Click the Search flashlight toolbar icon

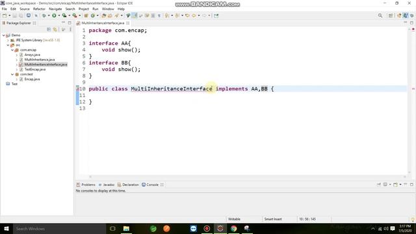click(117, 16)
